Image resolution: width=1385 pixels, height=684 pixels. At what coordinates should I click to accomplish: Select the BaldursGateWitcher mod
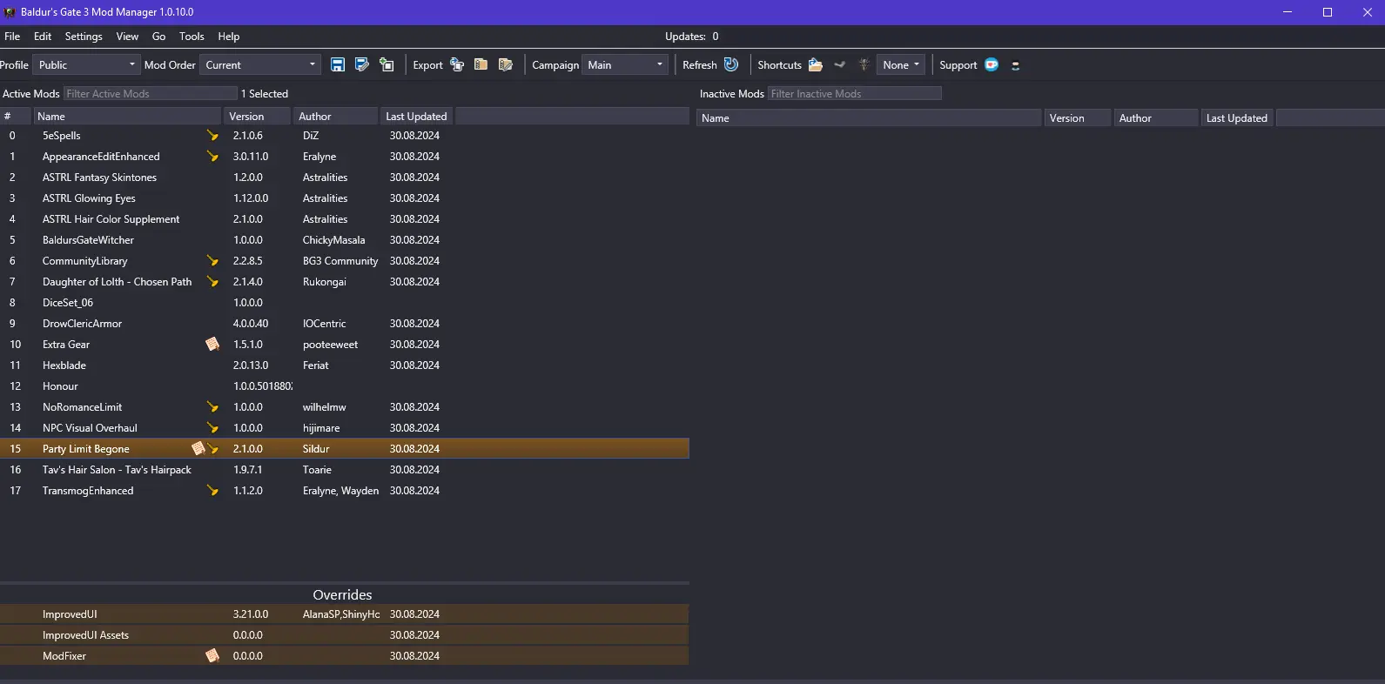345,240
